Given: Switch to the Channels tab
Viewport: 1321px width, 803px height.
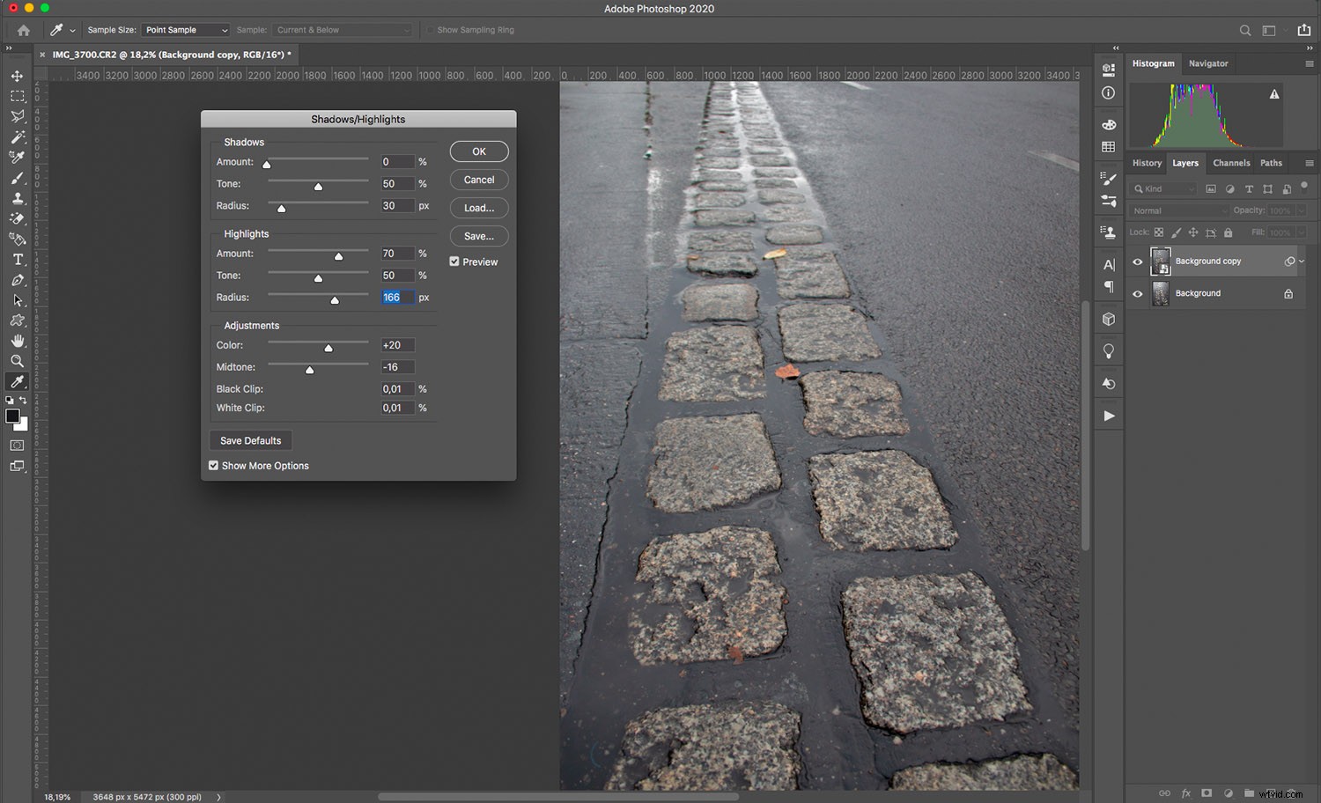Looking at the screenshot, I should pos(1231,163).
